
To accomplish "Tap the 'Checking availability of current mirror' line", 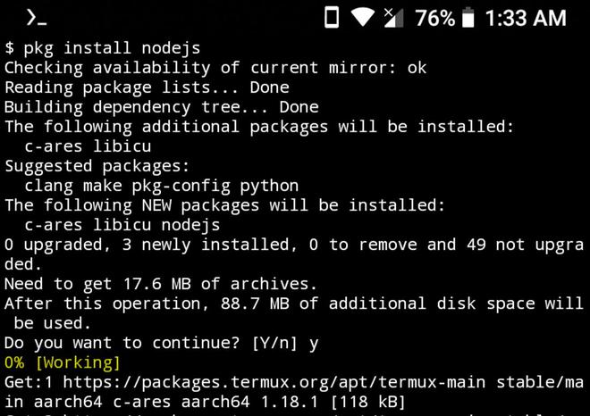I will pos(215,68).
